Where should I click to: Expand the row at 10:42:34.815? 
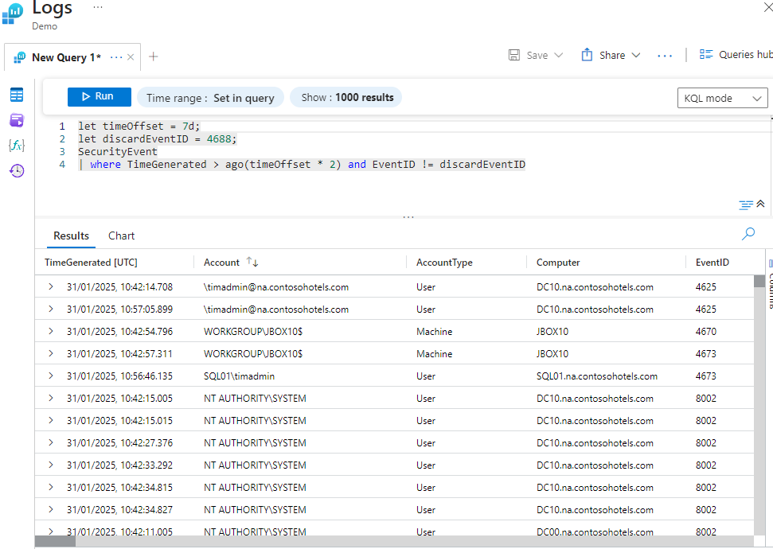pyautogui.click(x=51, y=487)
